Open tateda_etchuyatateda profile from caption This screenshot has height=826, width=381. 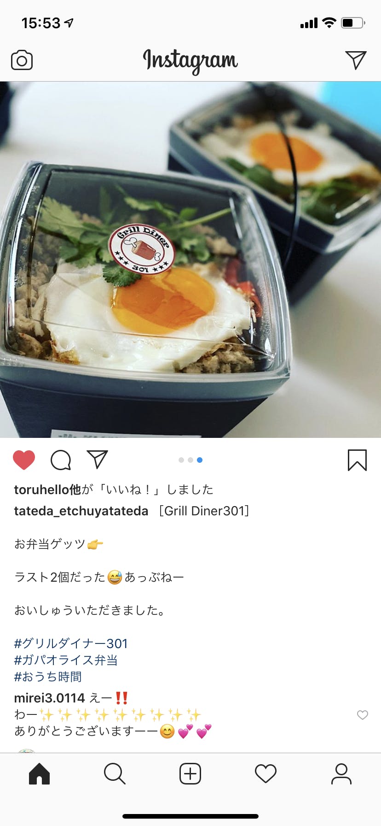[x=81, y=511]
